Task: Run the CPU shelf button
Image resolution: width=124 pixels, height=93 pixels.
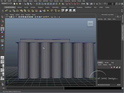Action: tap(63, 11)
